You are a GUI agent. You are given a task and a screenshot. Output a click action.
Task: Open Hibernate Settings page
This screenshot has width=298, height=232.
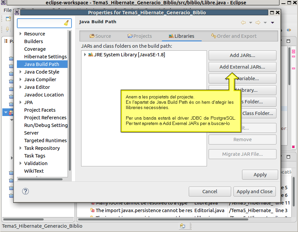tap(45, 57)
